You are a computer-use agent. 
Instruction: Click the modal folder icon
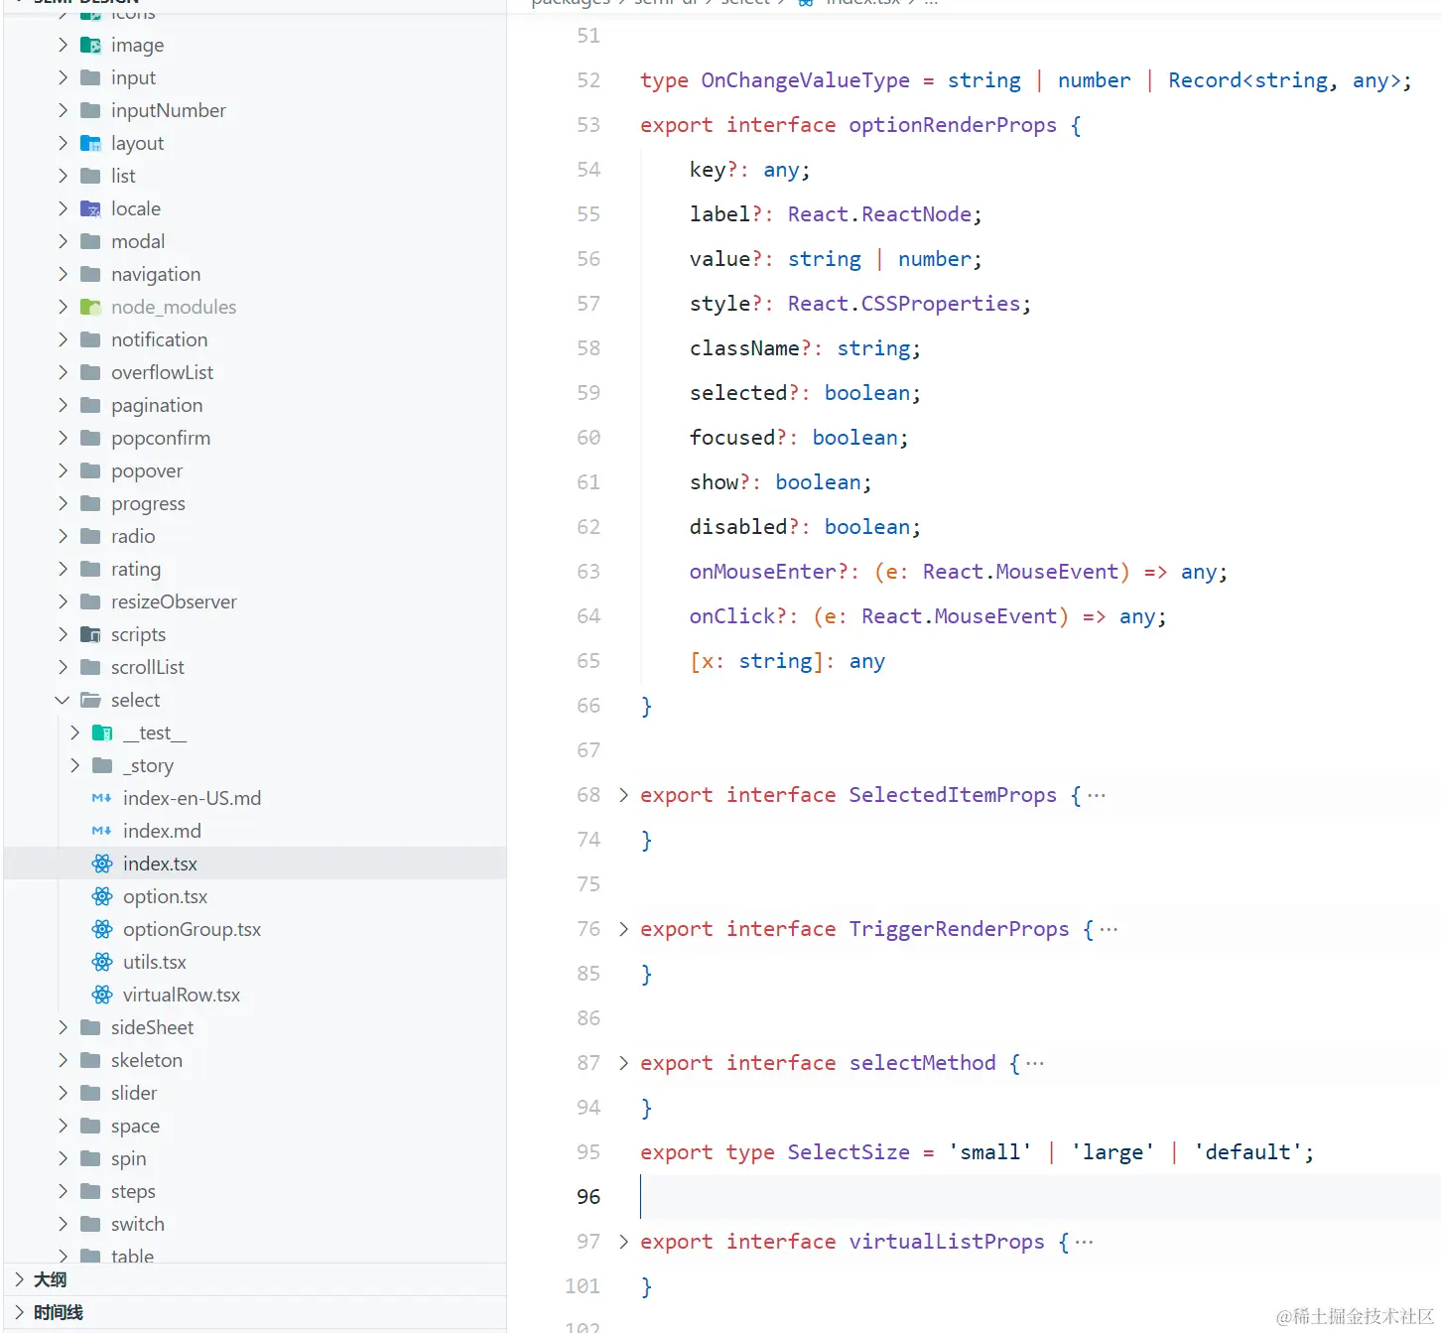tap(90, 241)
